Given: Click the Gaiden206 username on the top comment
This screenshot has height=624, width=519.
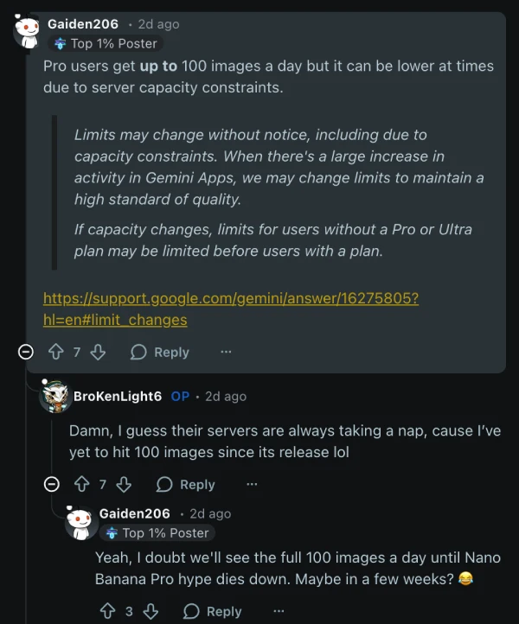Looking at the screenshot, I should coord(83,24).
